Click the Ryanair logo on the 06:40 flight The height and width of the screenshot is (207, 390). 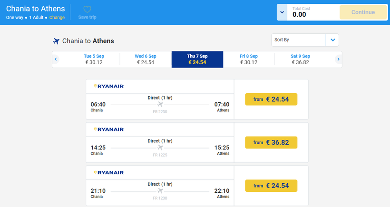(109, 86)
